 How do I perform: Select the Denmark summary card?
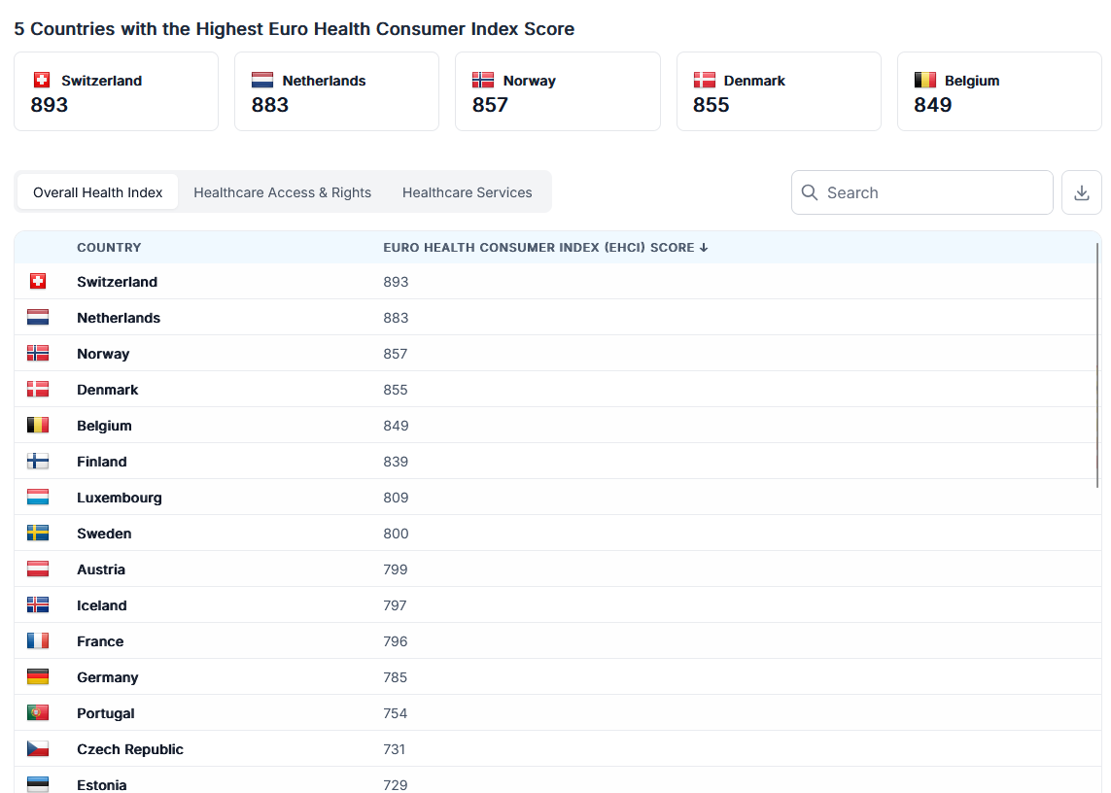(x=778, y=91)
